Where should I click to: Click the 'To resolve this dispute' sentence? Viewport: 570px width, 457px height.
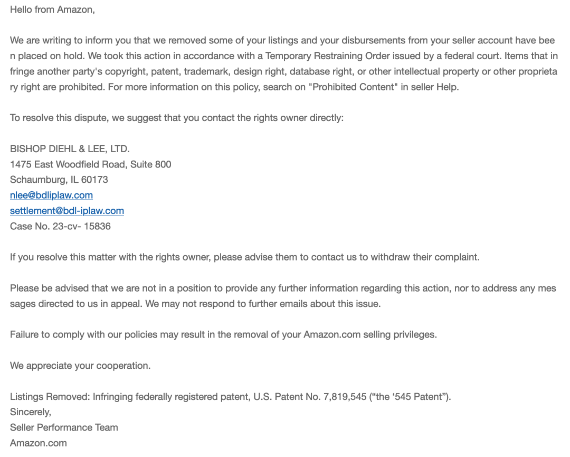click(177, 118)
